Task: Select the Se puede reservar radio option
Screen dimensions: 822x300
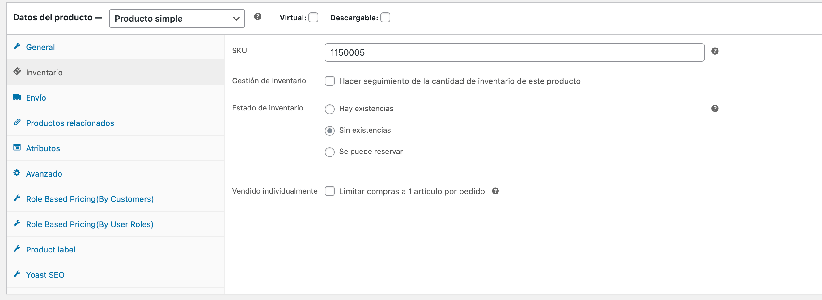Action: coord(330,152)
